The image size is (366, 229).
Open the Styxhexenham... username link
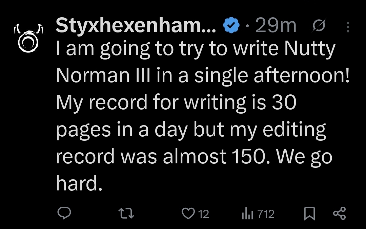(x=136, y=26)
